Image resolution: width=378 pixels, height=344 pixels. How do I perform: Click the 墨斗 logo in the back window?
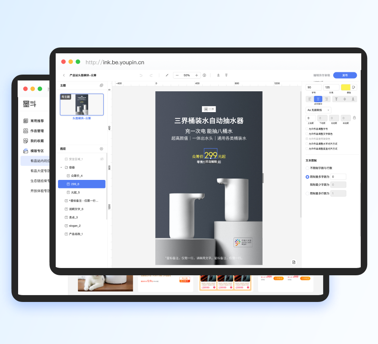(30, 104)
